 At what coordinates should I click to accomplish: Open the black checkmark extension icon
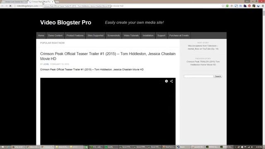coord(254,6)
